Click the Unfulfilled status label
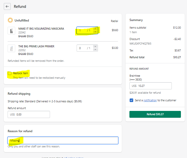187x158 pixels. [x=22, y=21]
